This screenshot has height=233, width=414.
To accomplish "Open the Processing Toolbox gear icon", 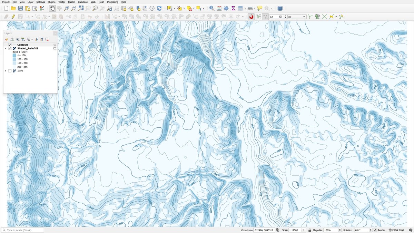I will (x=226, y=8).
